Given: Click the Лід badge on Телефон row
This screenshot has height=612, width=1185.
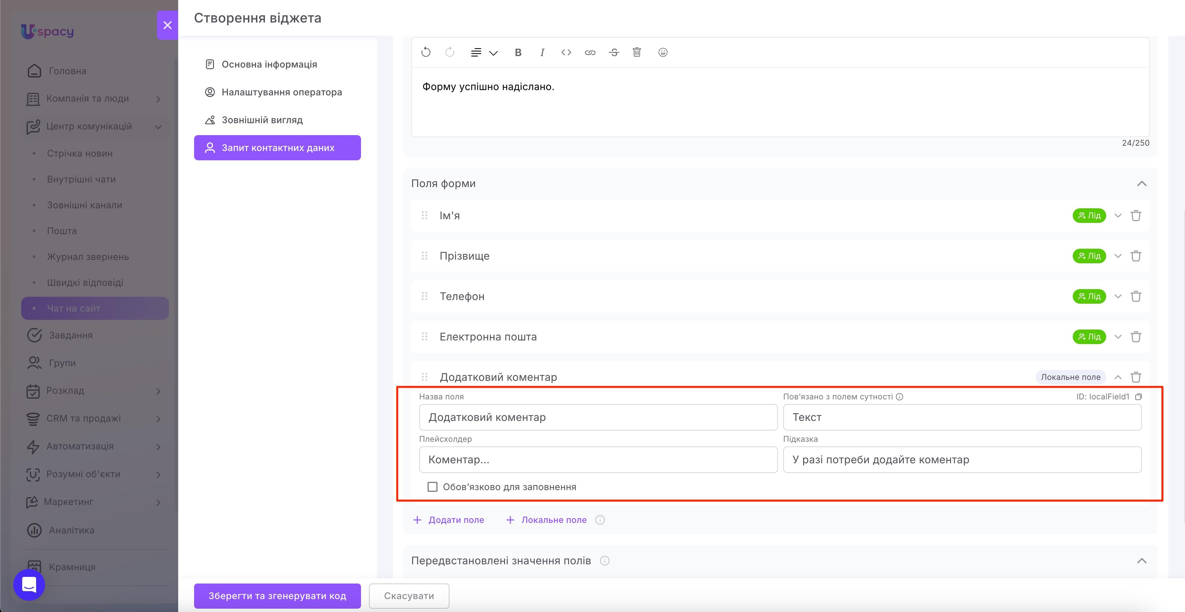Looking at the screenshot, I should click(1089, 296).
